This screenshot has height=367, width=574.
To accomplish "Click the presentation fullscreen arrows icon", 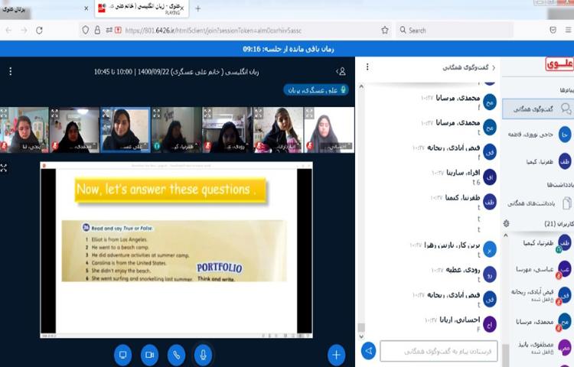I will 4,167.
